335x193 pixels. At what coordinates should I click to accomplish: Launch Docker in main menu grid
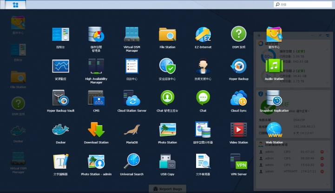click(x=61, y=130)
